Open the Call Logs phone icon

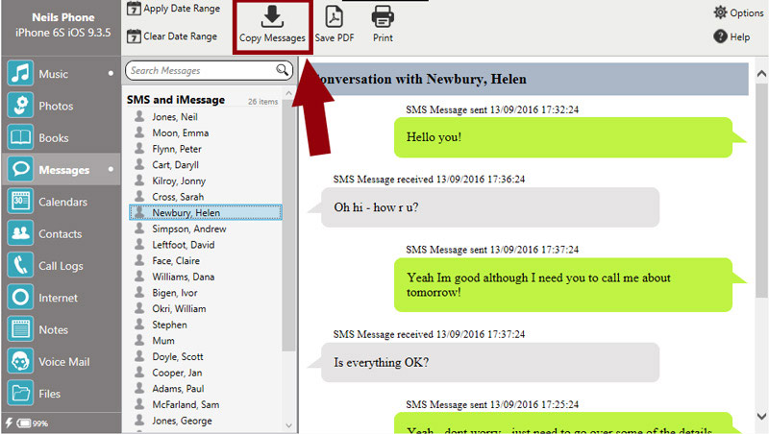pyautogui.click(x=20, y=266)
